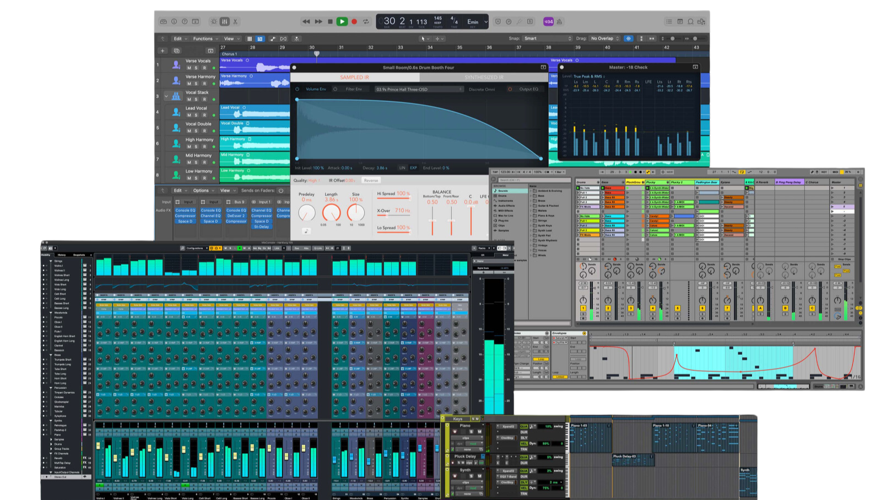Click the Vocal Stack group track icon

pos(176,96)
